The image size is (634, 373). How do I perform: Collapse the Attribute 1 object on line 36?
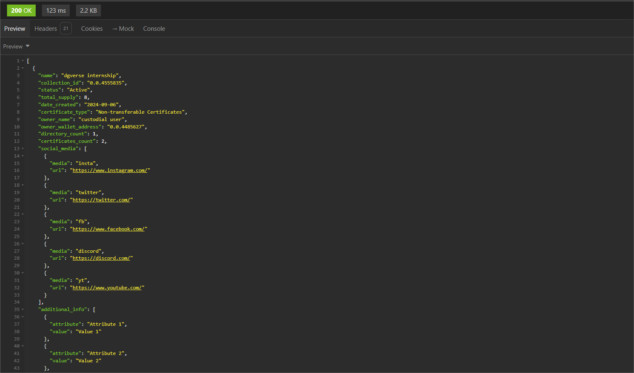[x=22, y=316]
